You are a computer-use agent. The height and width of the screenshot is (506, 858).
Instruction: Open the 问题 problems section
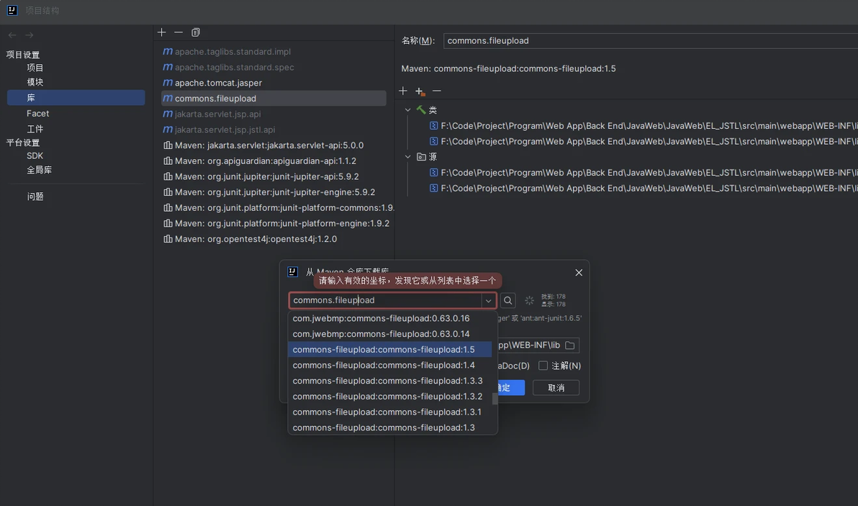click(35, 196)
